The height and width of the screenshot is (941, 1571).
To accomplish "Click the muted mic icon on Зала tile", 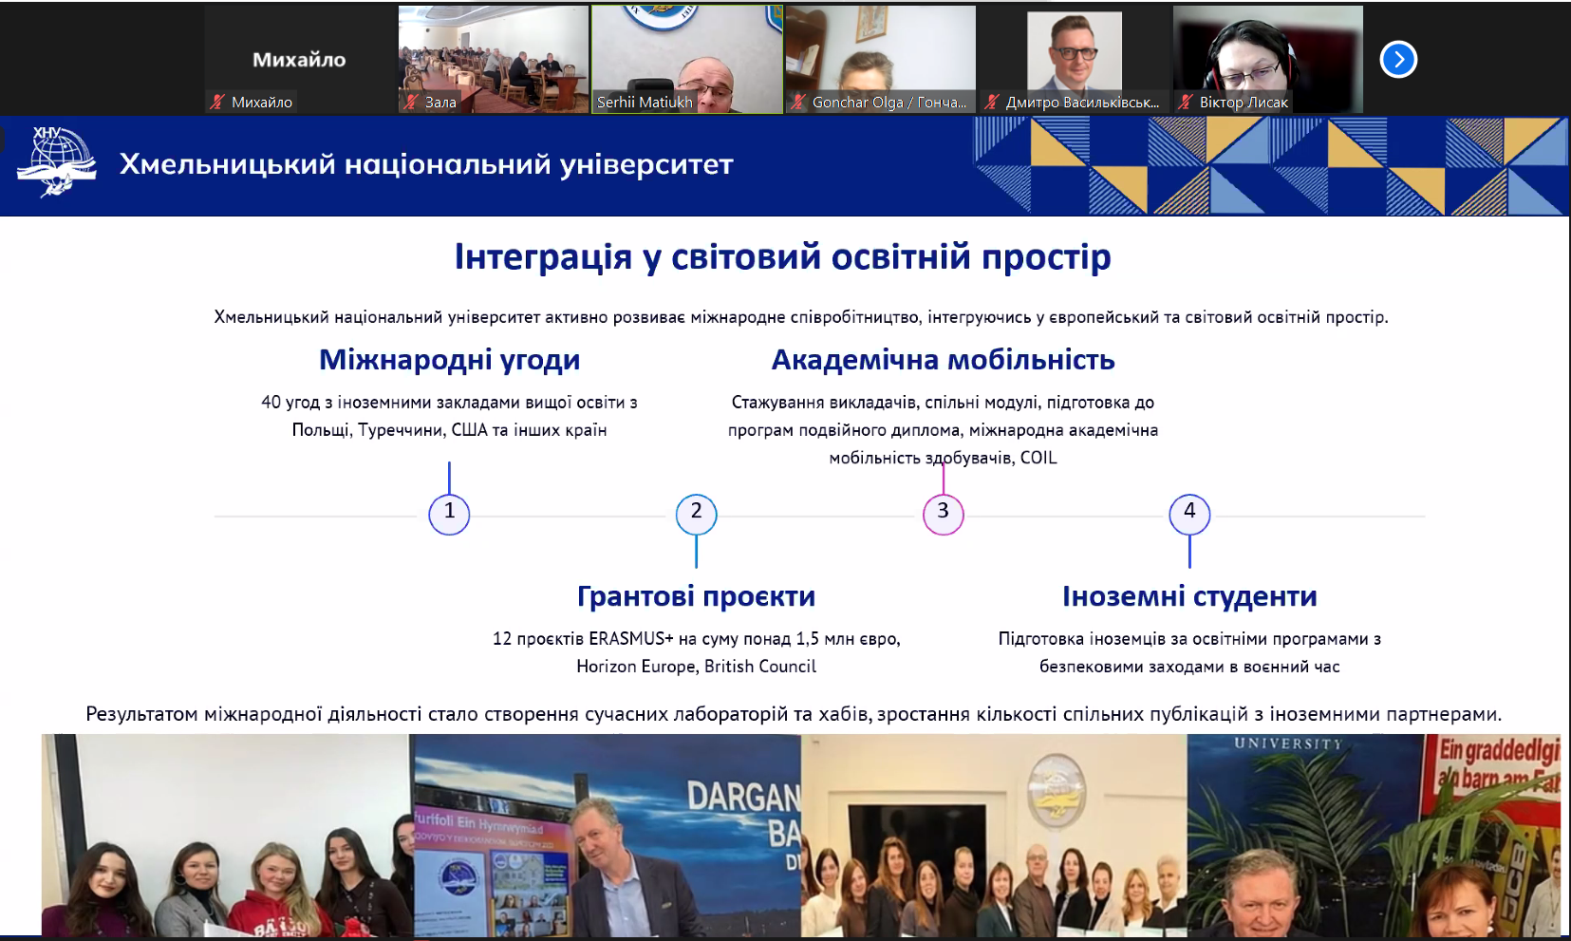I will (411, 102).
